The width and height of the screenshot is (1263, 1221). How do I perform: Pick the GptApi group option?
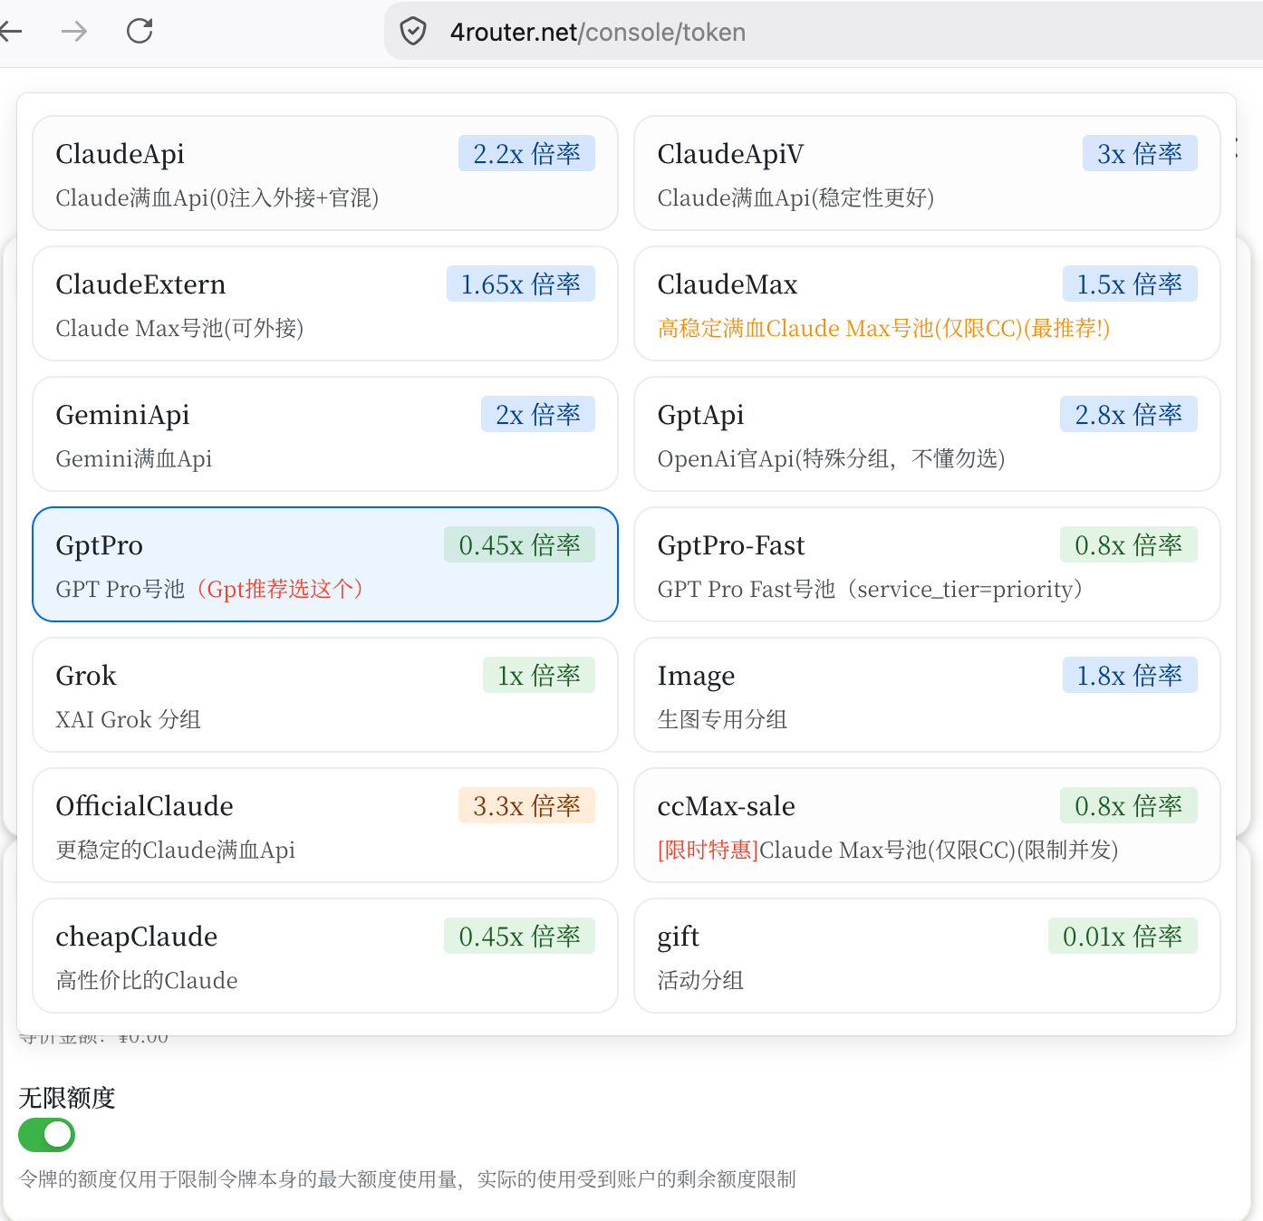coord(927,434)
